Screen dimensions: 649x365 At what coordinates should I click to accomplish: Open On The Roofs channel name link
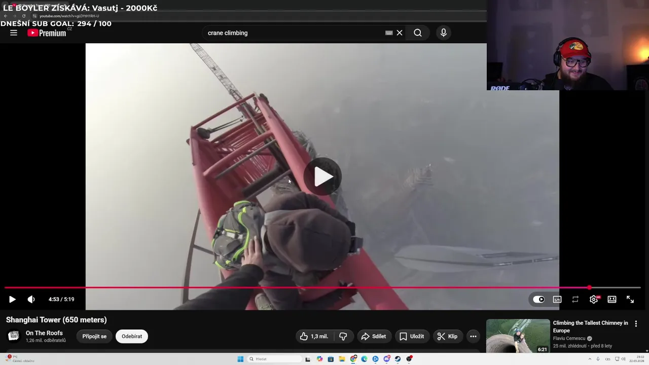coord(44,333)
